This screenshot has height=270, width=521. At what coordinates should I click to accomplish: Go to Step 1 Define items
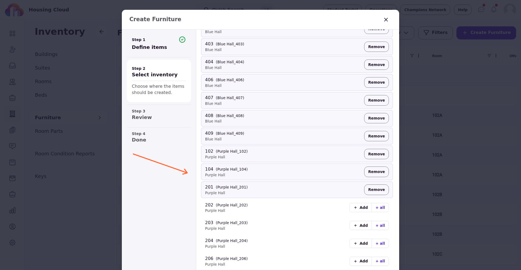pyautogui.click(x=159, y=43)
